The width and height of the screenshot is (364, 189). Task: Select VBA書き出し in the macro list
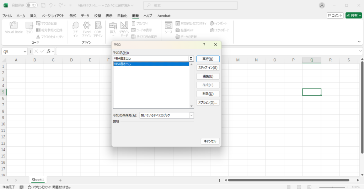[151, 64]
